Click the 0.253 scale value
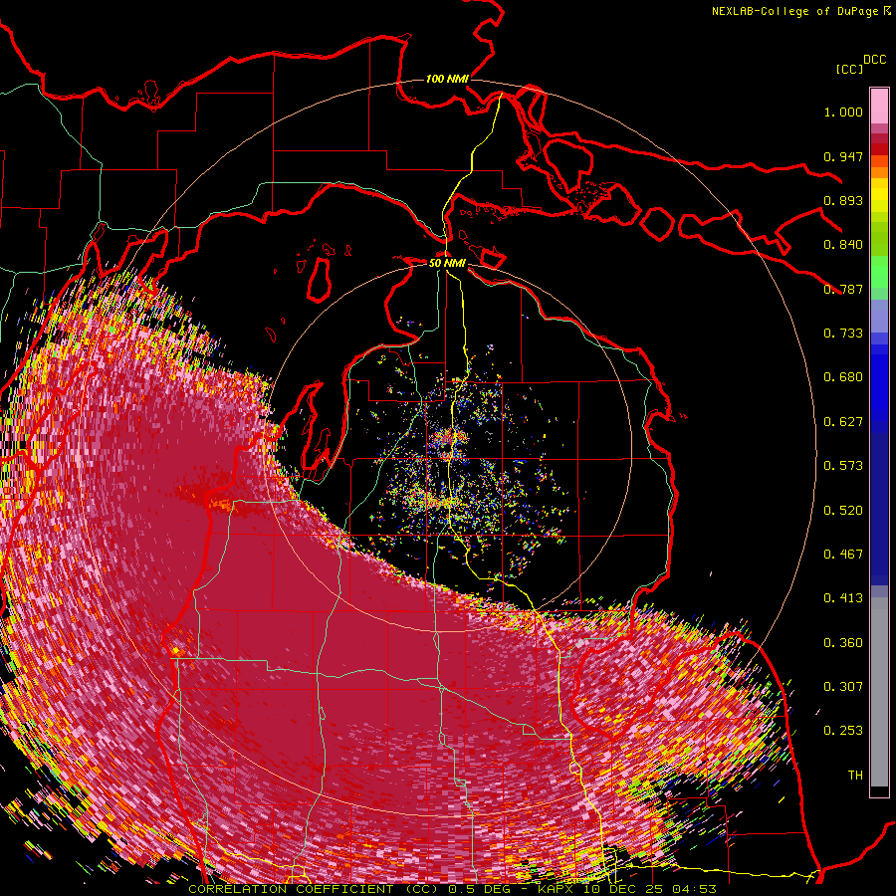896x896 pixels. tap(843, 731)
